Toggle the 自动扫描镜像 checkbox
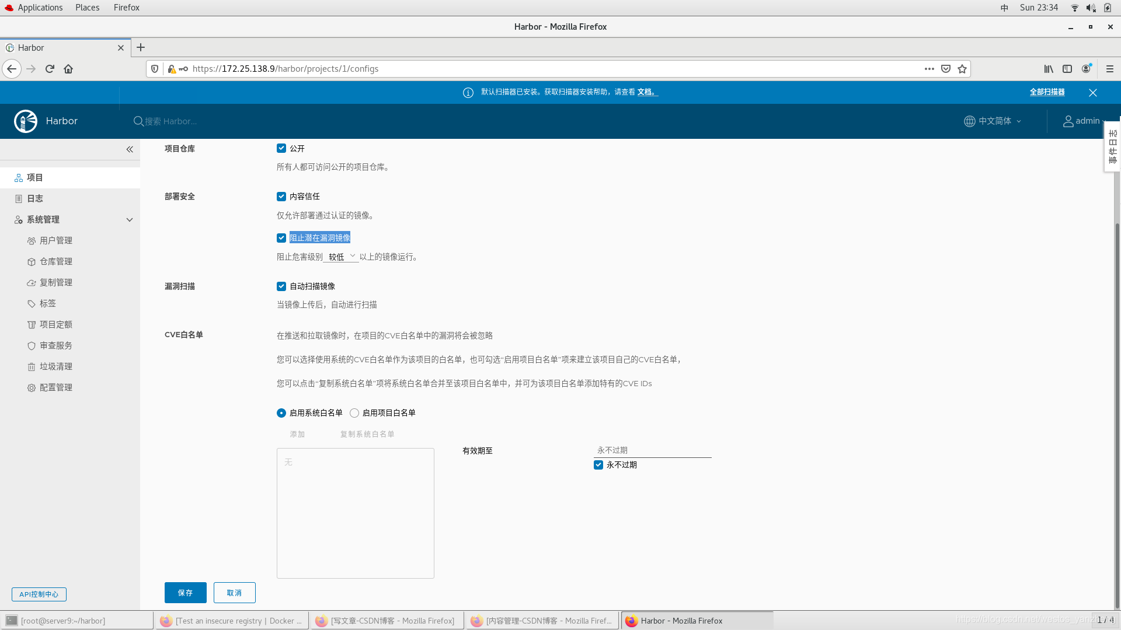This screenshot has width=1121, height=630. 281,286
